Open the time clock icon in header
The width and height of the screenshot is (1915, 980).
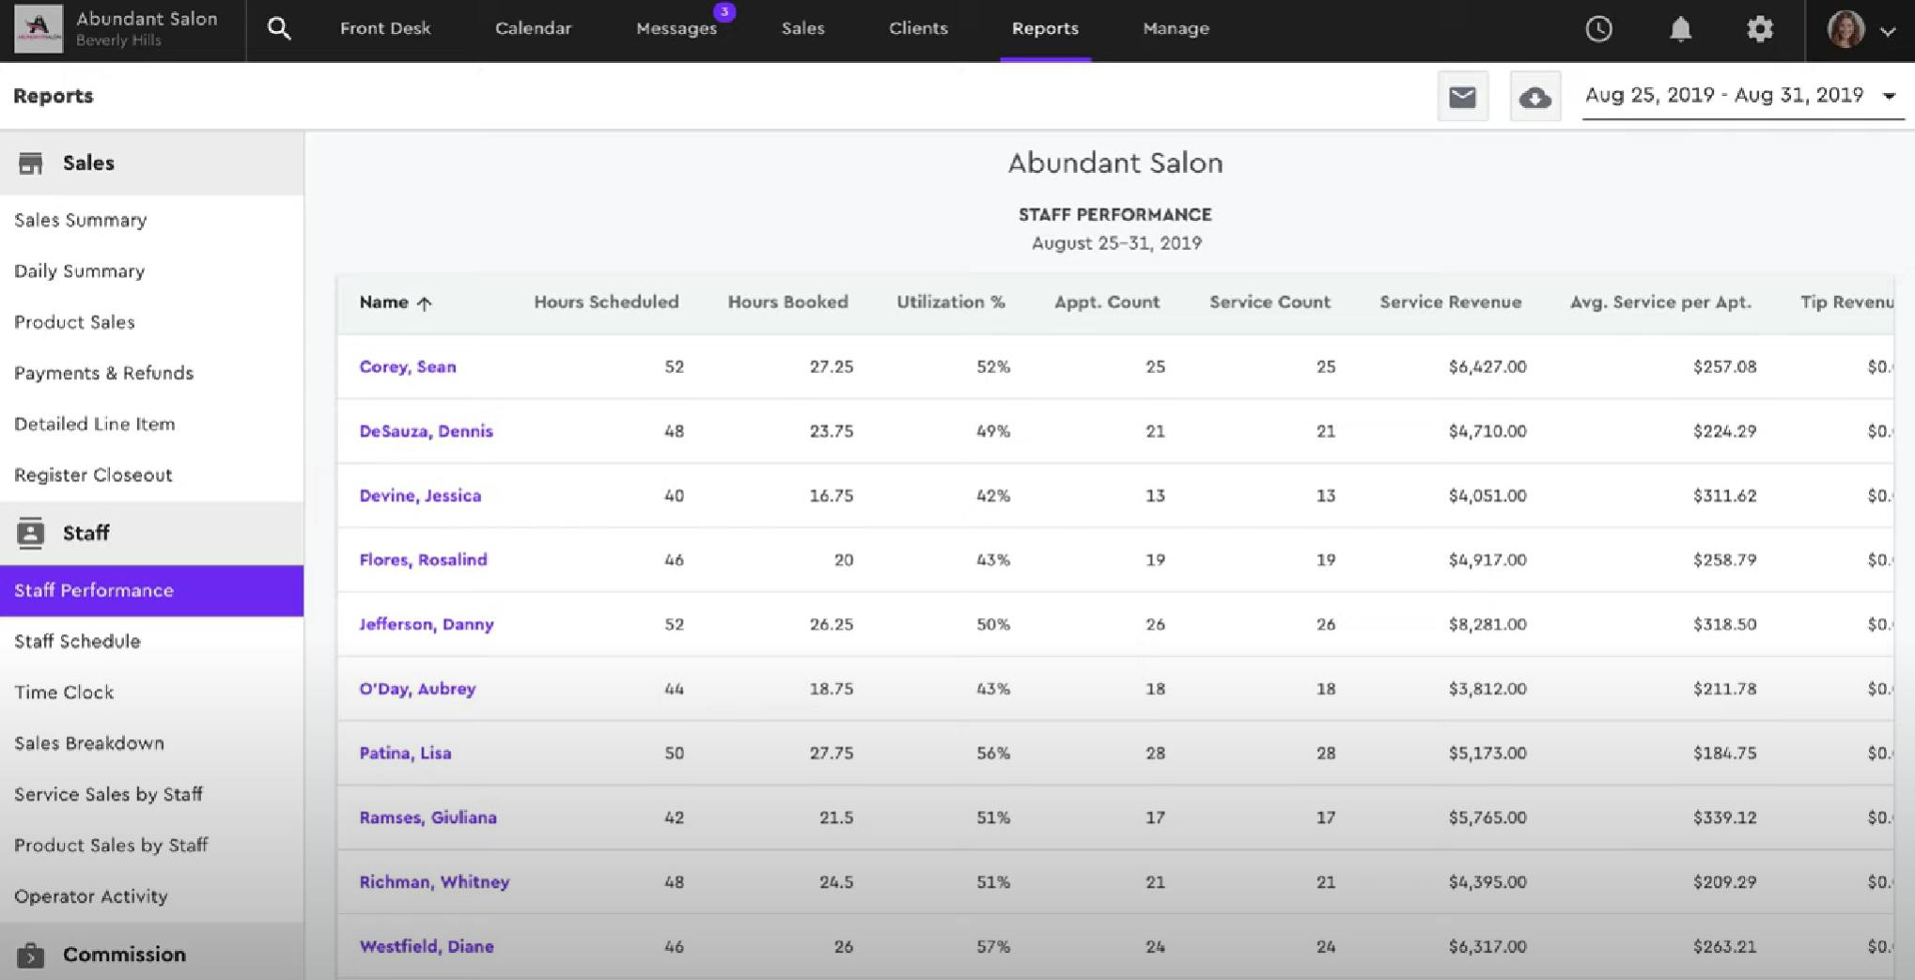(1598, 29)
